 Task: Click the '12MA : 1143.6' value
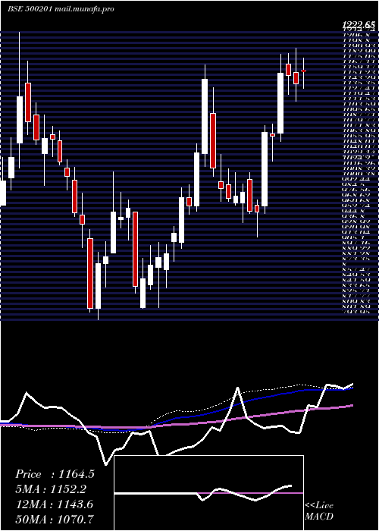pyautogui.click(x=54, y=504)
